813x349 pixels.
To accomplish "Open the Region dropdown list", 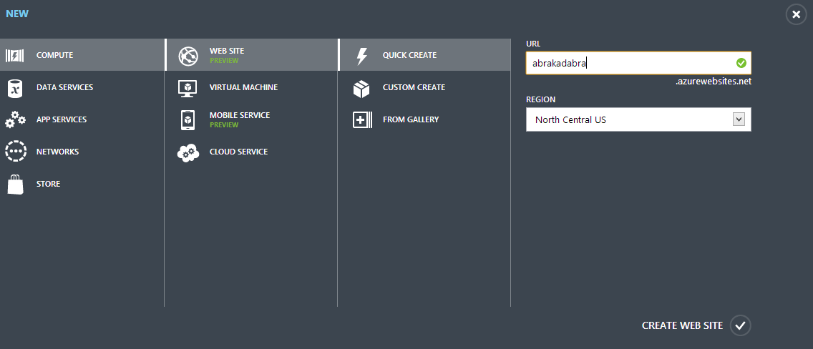I will 638,119.
